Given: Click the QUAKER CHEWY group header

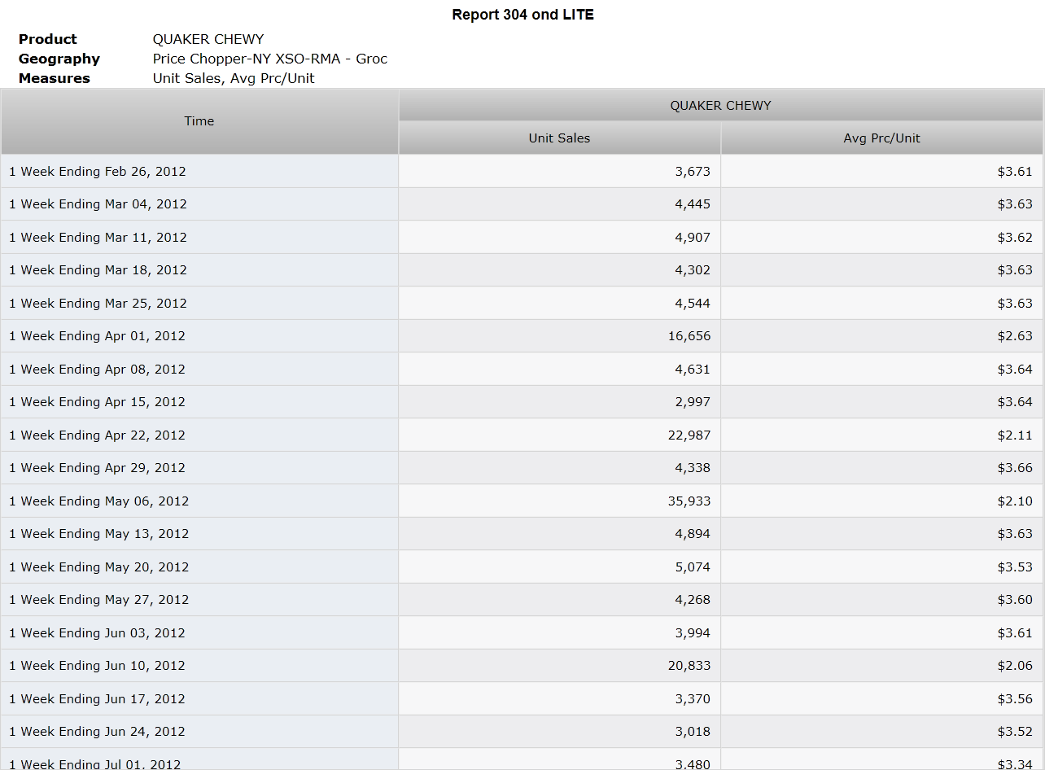Looking at the screenshot, I should 720,105.
